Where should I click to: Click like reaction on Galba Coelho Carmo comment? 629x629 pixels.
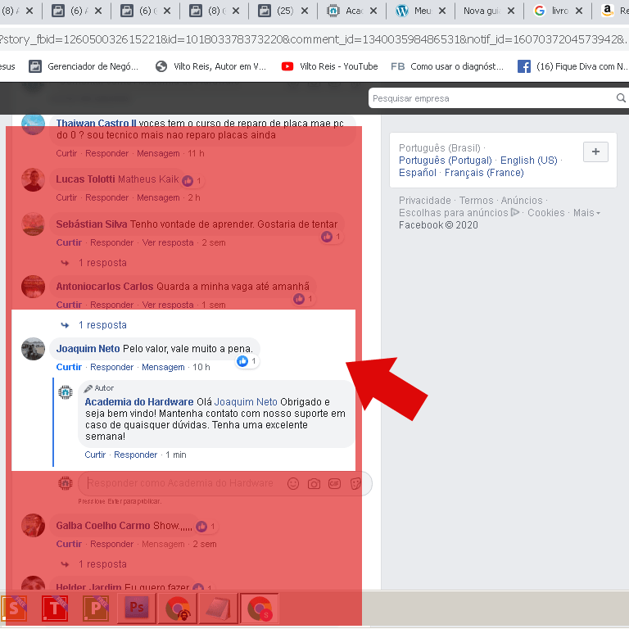(x=206, y=527)
